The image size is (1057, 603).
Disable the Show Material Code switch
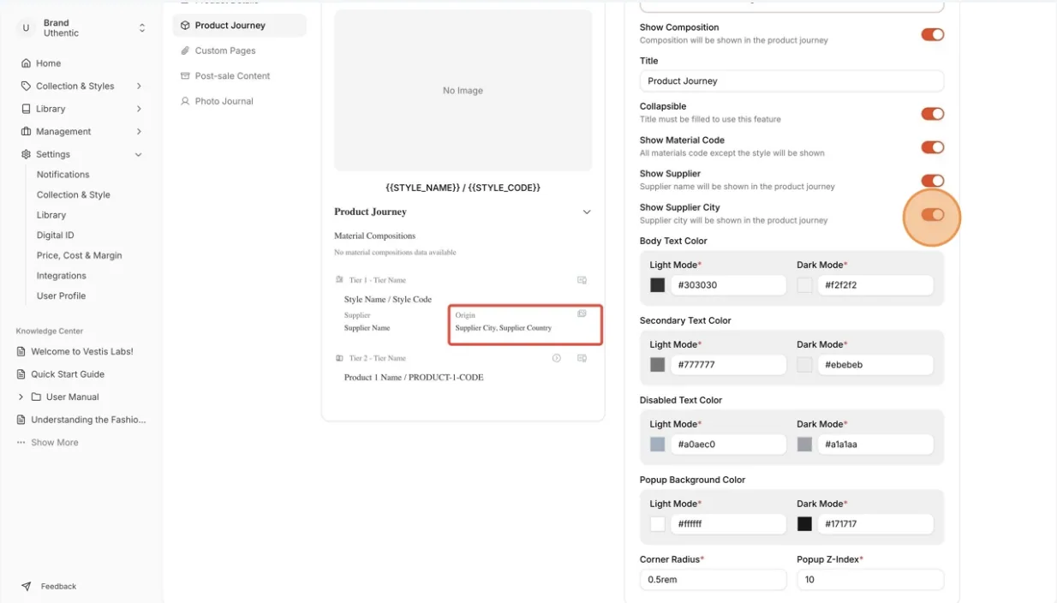(x=932, y=147)
